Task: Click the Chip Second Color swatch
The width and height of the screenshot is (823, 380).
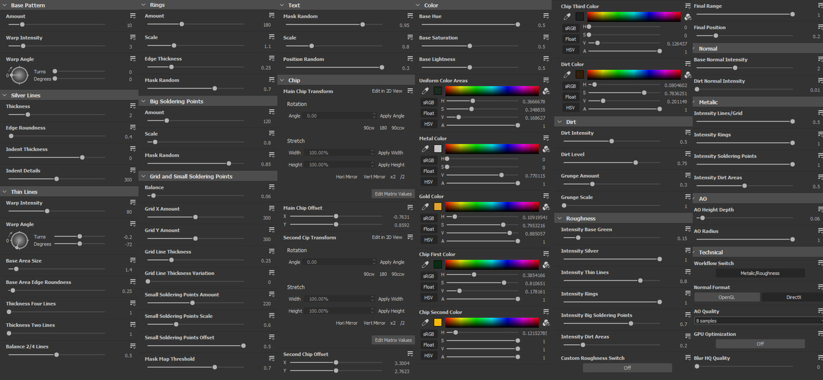Action: 438,322
